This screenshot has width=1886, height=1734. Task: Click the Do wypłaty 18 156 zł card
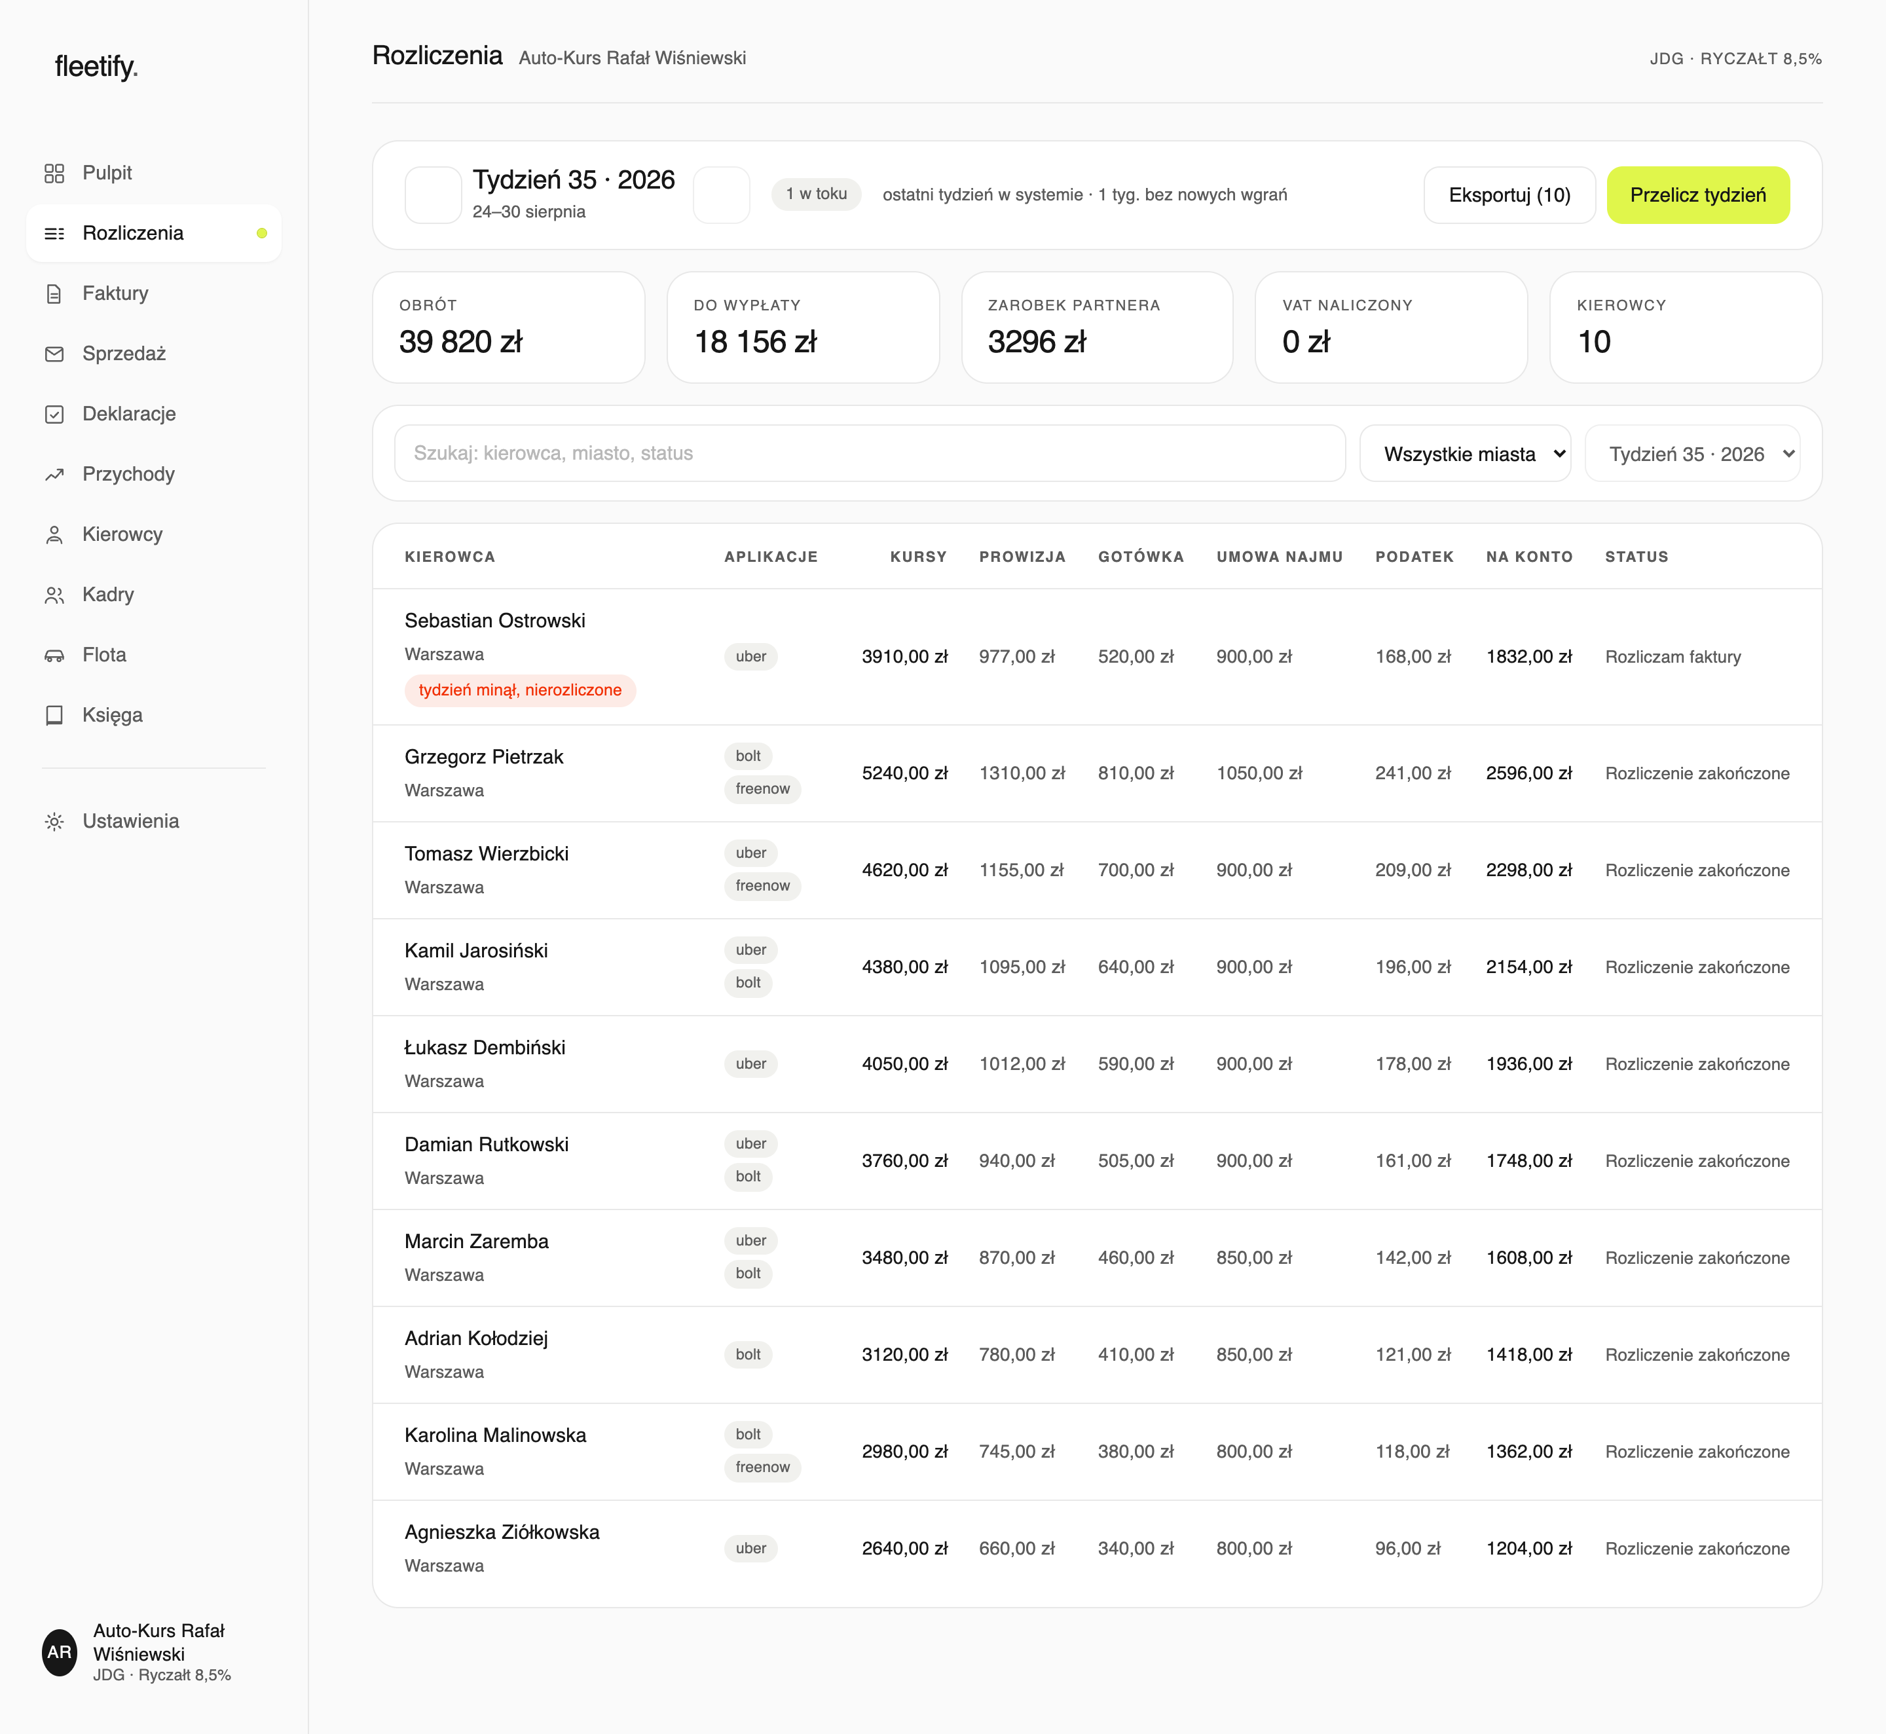804,327
